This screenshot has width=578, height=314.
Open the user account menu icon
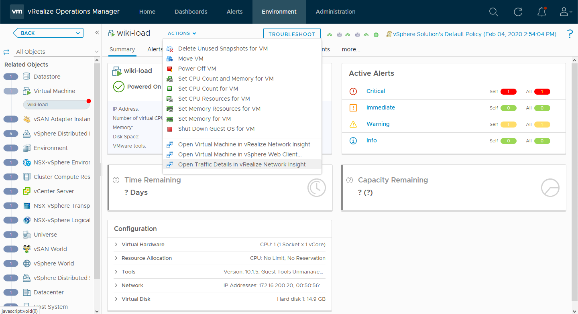(x=566, y=12)
